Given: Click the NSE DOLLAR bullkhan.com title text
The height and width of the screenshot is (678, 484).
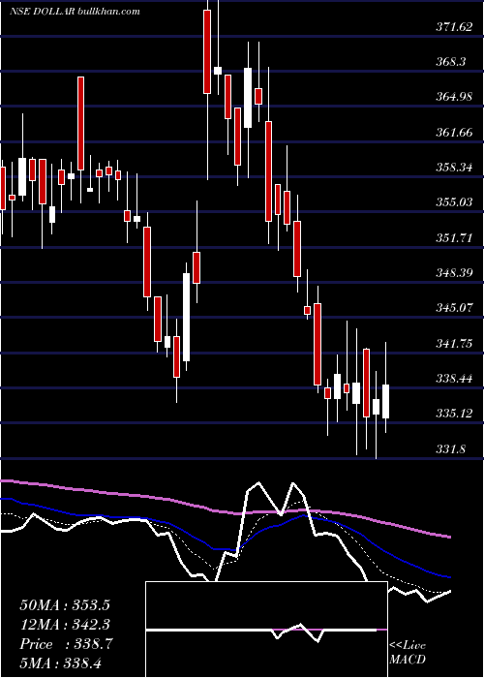Looking at the screenshot, I should (75, 11).
